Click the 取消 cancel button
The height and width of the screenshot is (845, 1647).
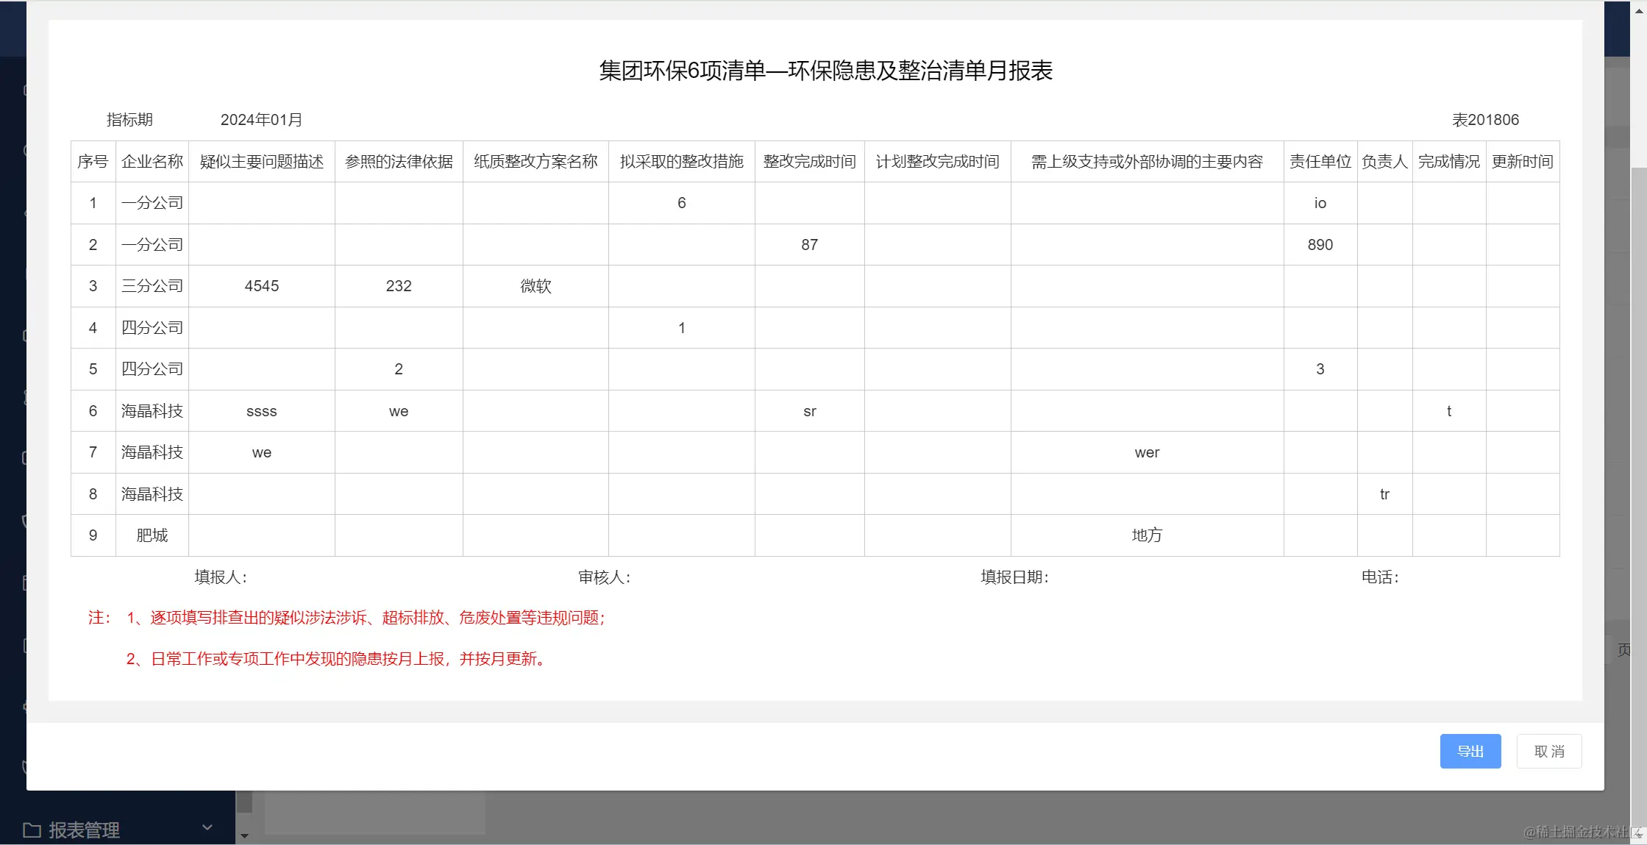coord(1548,751)
